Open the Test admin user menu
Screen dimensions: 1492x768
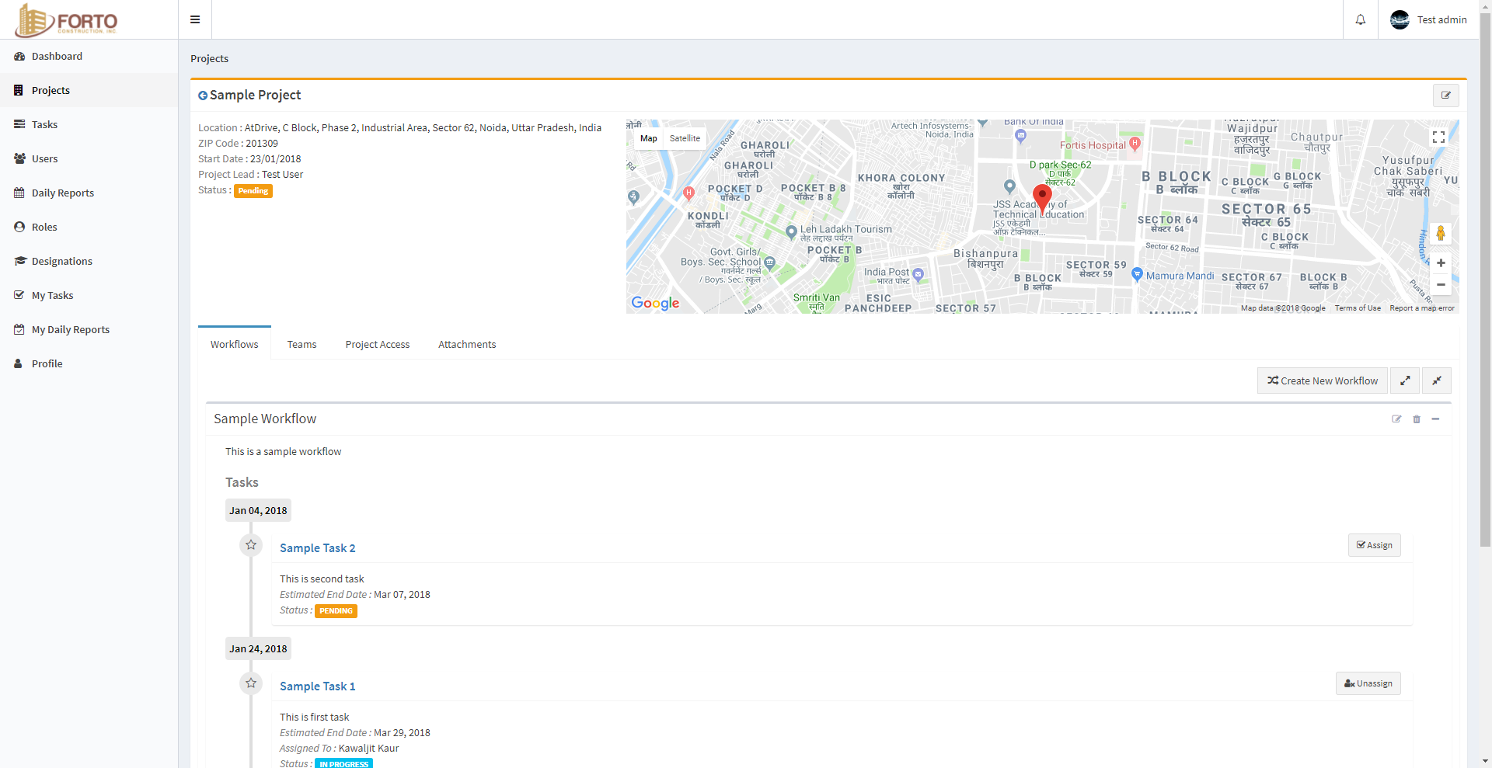pos(1429,19)
